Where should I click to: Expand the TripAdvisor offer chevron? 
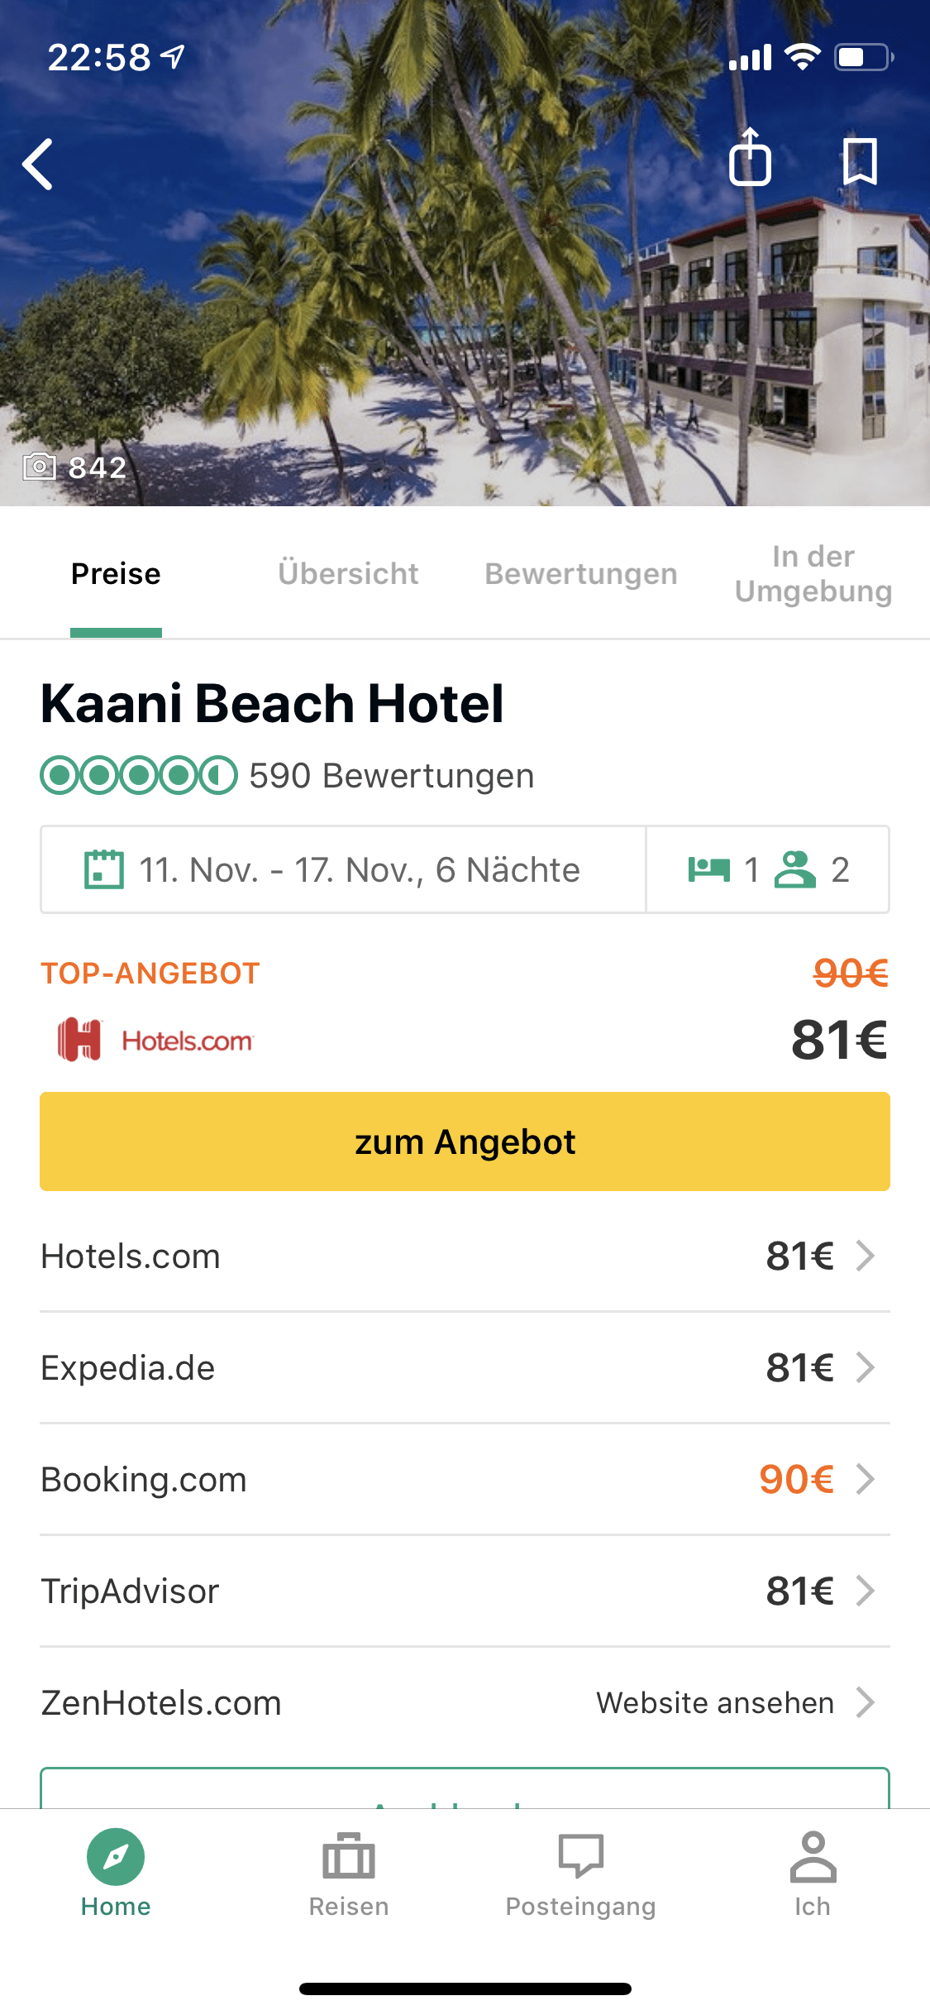pos(866,1591)
